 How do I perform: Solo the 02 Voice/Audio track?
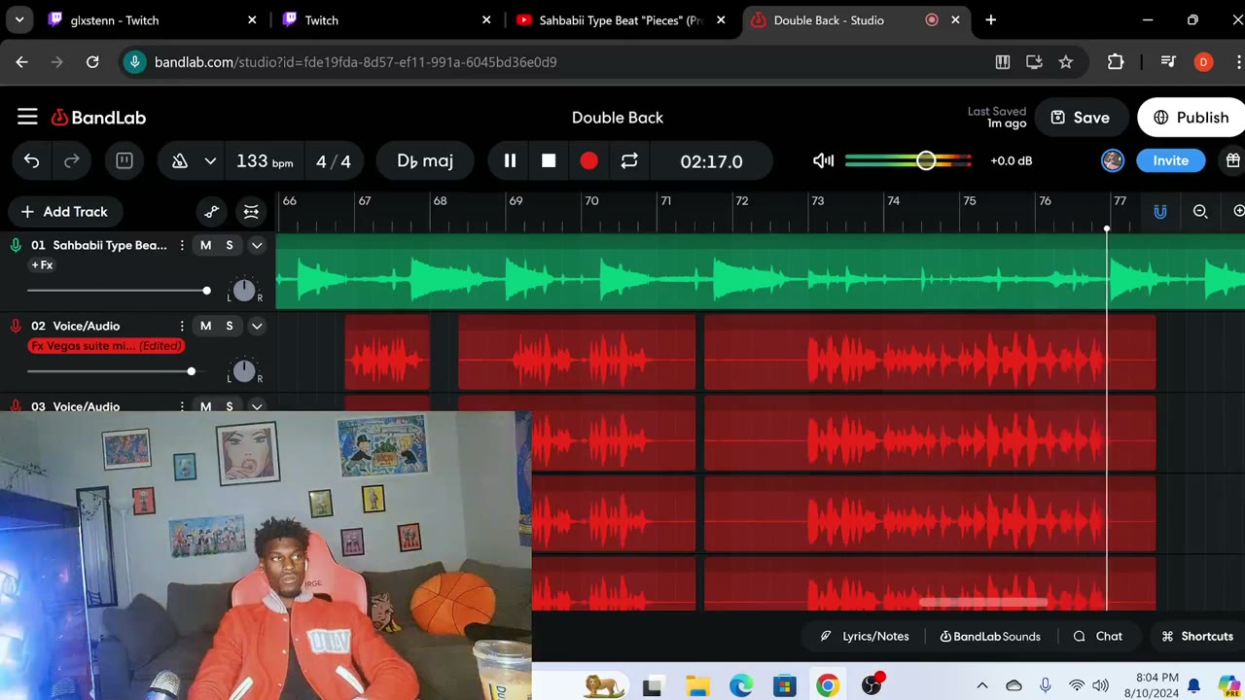click(230, 327)
